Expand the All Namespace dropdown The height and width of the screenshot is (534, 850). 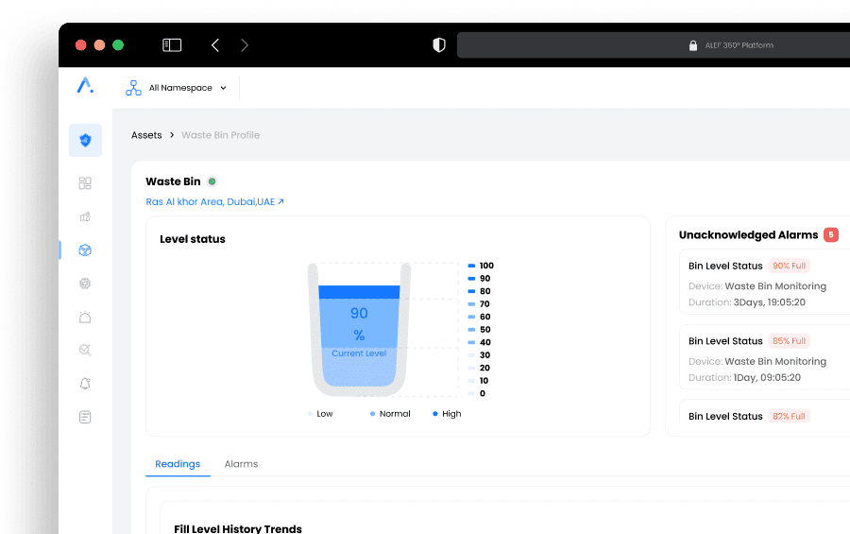(x=177, y=88)
